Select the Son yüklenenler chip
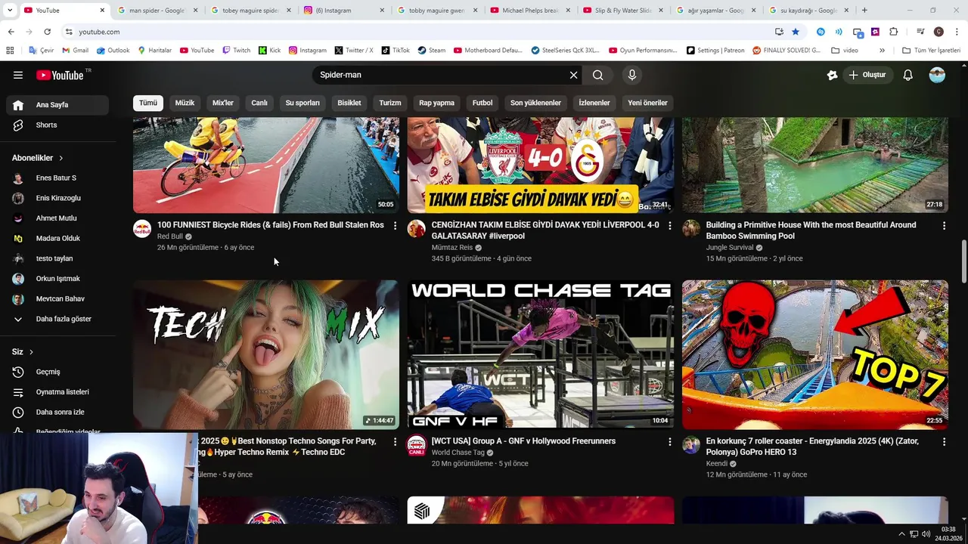 (535, 103)
